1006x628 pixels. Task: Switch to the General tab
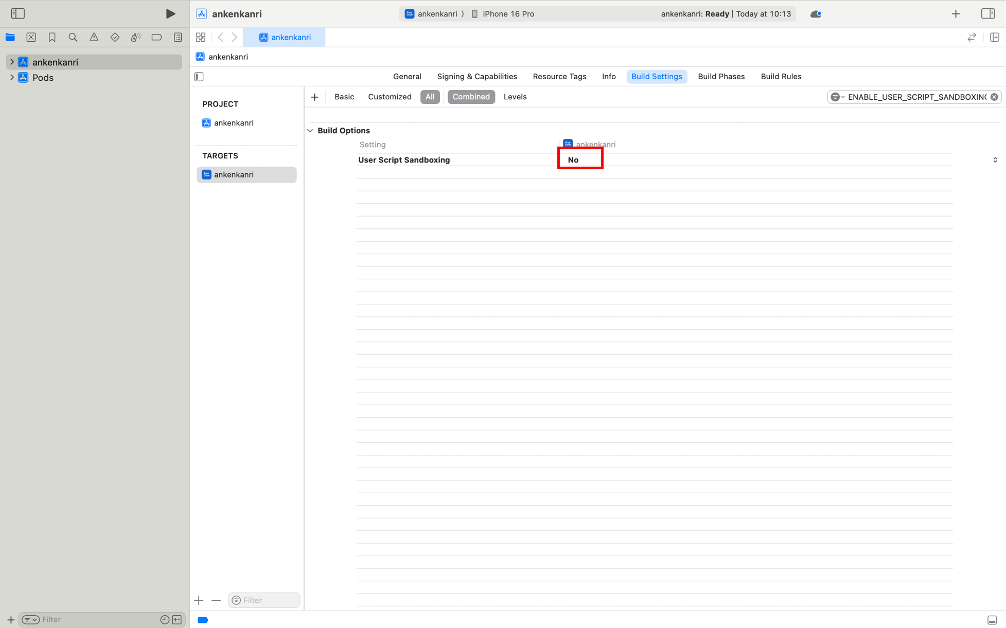click(x=407, y=77)
